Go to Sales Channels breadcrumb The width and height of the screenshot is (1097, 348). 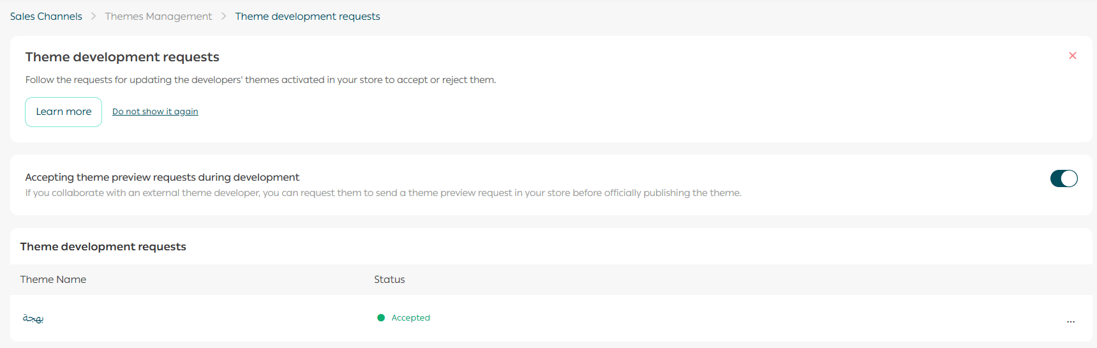coord(46,16)
